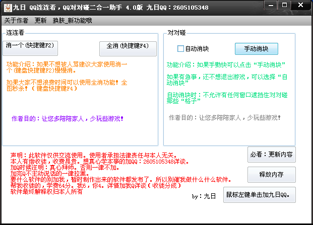Maximize the window
313x225 pixels.
(x=284, y=5)
